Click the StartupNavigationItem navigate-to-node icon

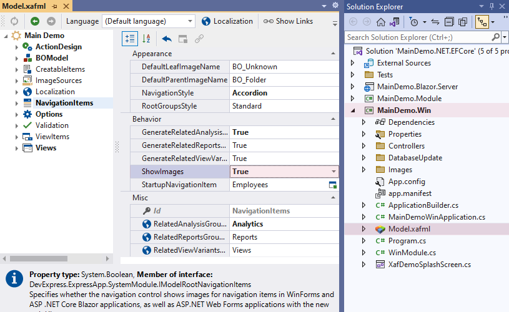tap(333, 185)
